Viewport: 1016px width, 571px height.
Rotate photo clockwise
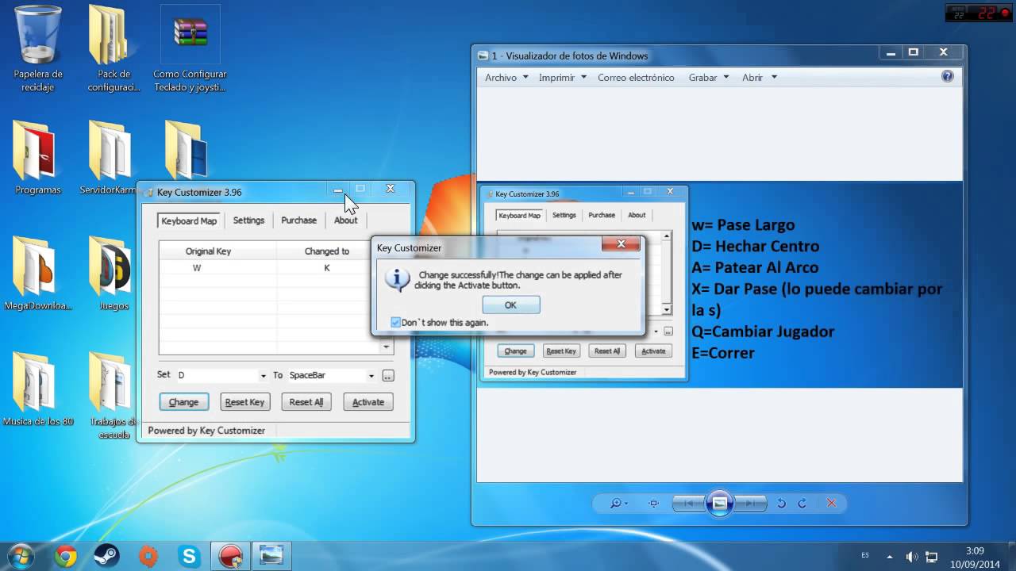pyautogui.click(x=802, y=504)
